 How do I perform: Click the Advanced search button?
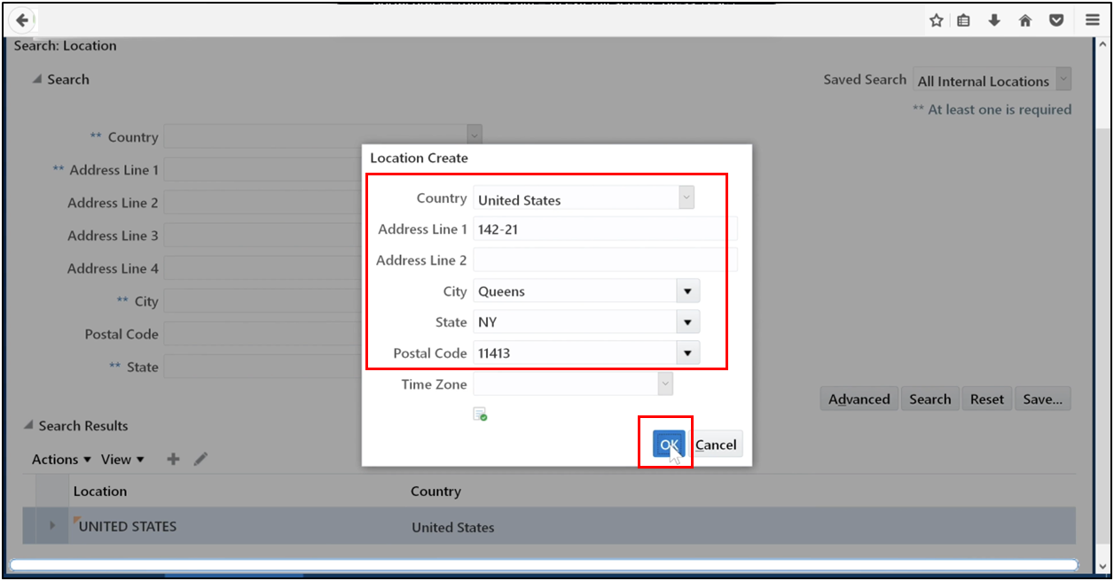[858, 399]
